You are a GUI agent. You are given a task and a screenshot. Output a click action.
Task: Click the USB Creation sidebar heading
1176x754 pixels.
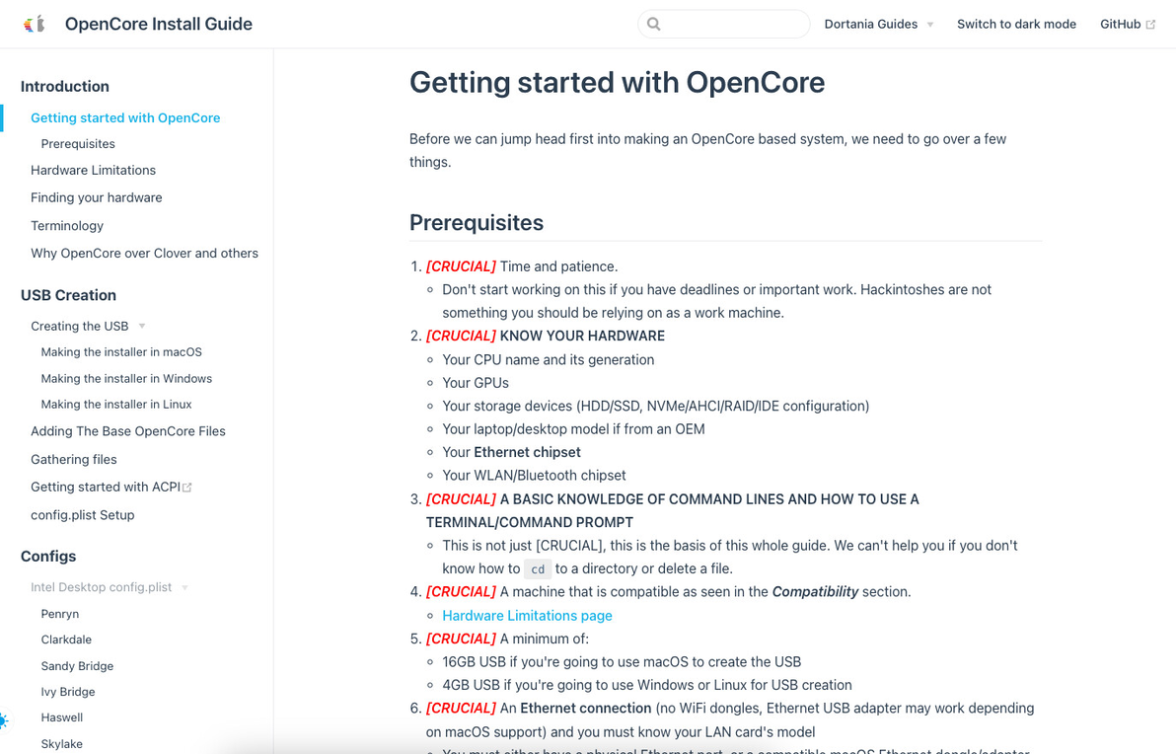[68, 296]
